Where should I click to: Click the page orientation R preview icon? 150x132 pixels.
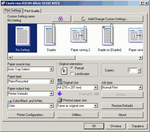[x=64, y=71]
